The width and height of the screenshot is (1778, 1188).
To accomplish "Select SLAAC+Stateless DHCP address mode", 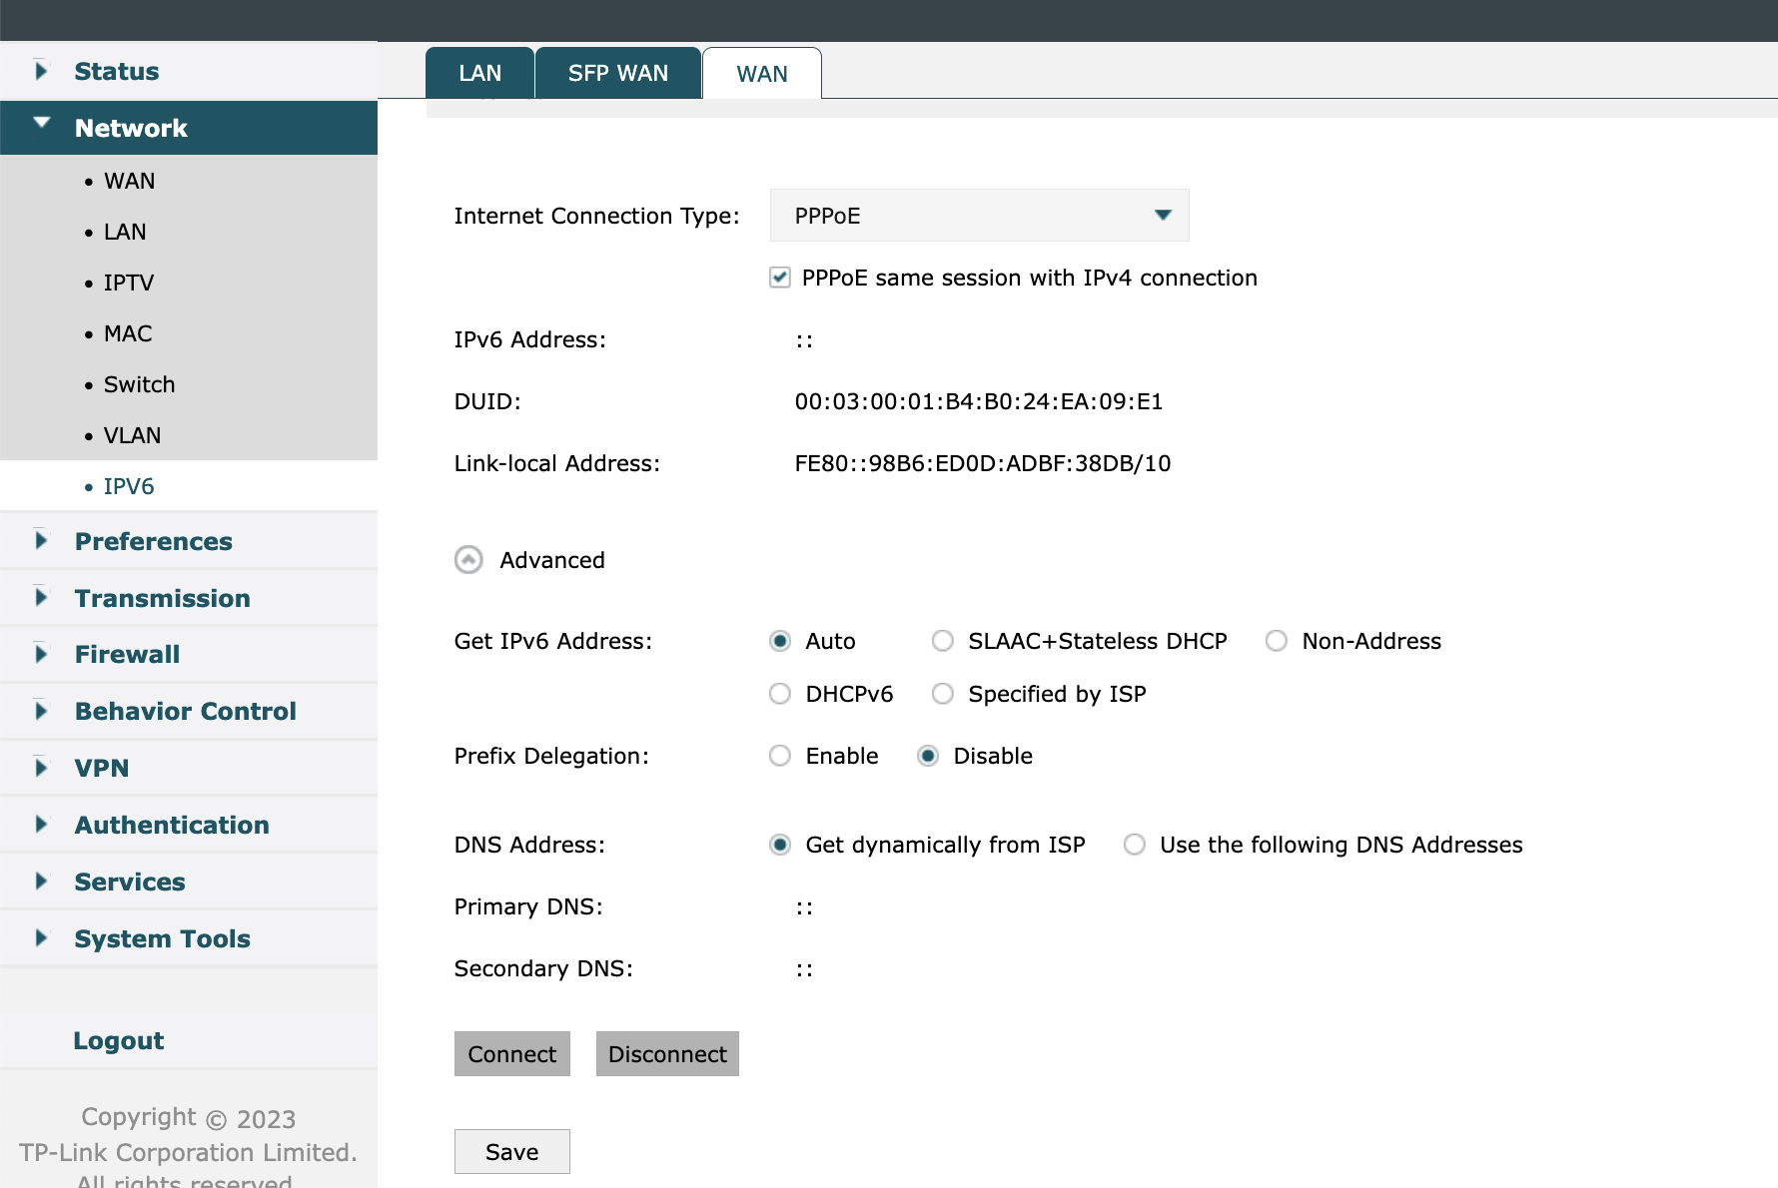I will tap(942, 641).
